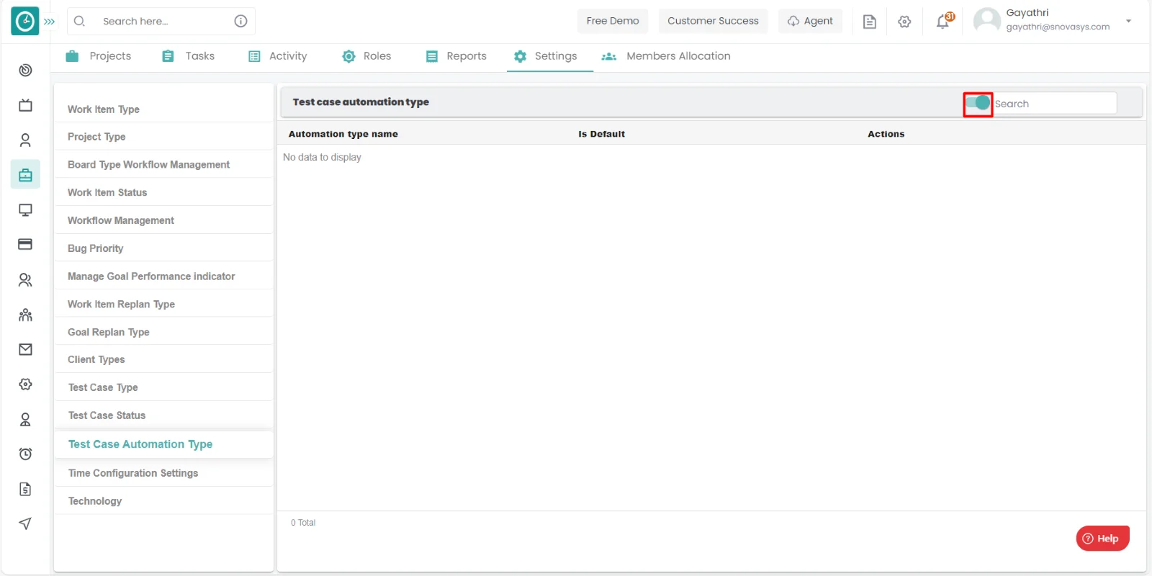The height and width of the screenshot is (576, 1152).
Task: Open Time Configuration Settings
Action: click(163, 473)
